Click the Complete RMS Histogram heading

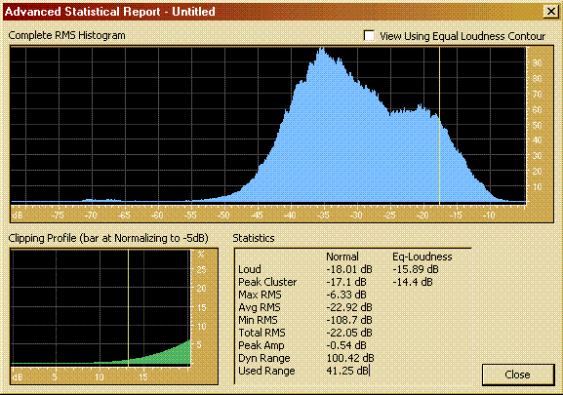(x=66, y=35)
